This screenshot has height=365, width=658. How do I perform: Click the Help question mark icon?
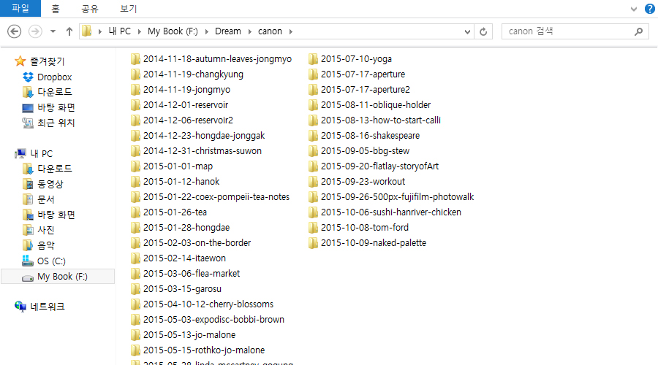click(x=649, y=9)
